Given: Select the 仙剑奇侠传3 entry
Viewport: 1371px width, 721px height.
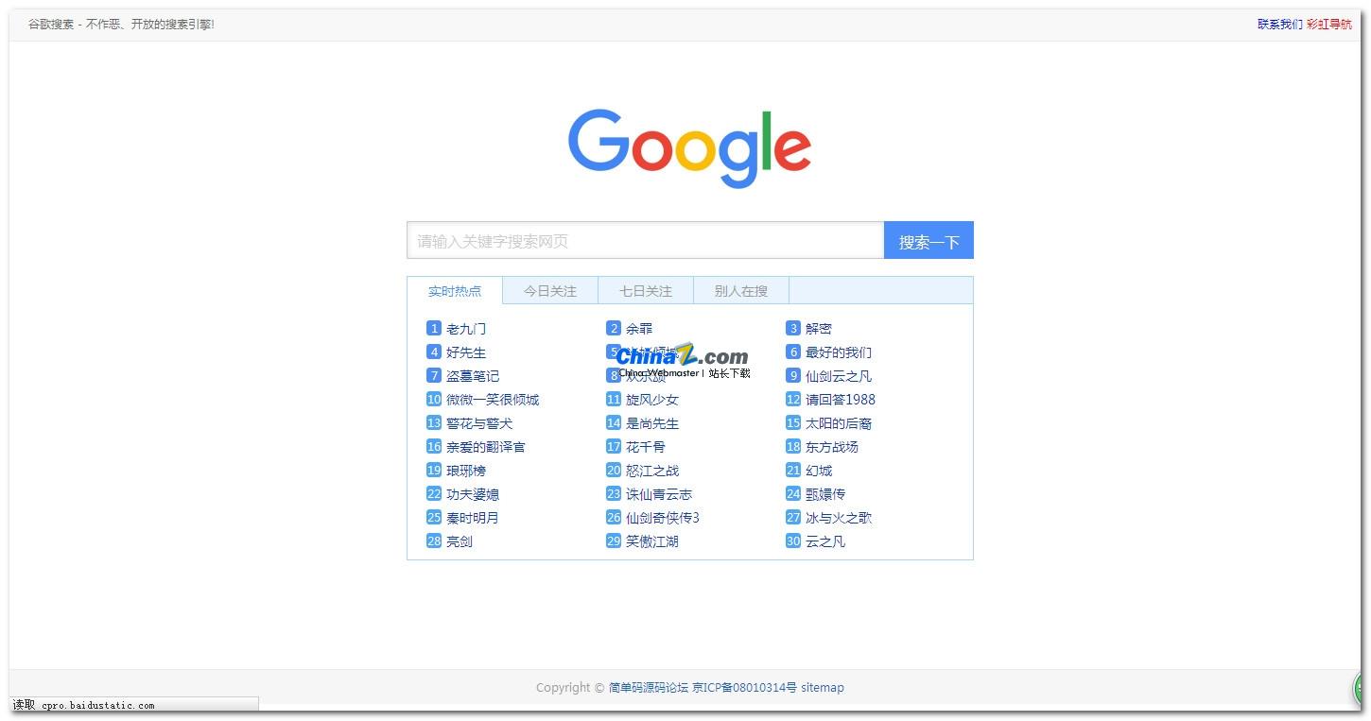Looking at the screenshot, I should coord(663,518).
